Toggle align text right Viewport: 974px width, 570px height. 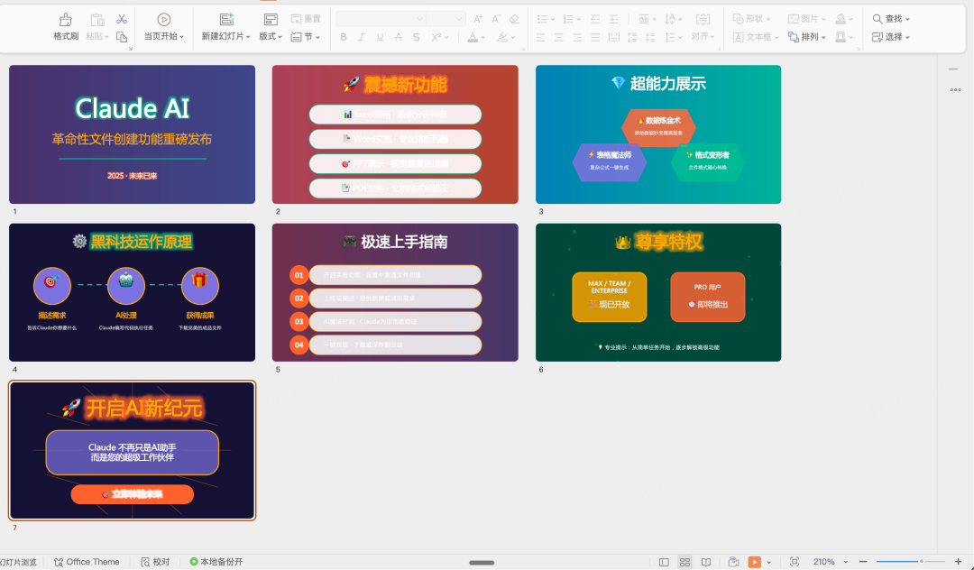577,37
